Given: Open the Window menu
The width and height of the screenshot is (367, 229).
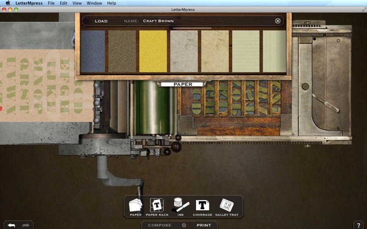Looking at the screenshot, I should click(94, 3).
